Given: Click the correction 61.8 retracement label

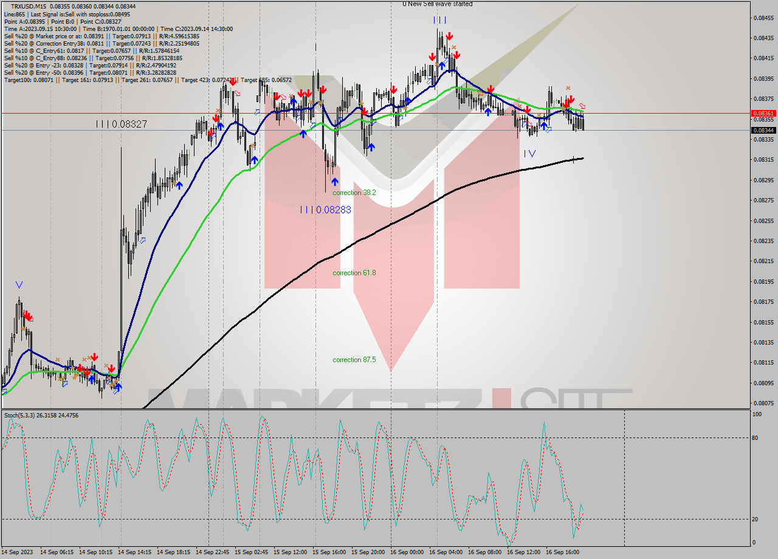Looking at the screenshot, I should pyautogui.click(x=354, y=273).
